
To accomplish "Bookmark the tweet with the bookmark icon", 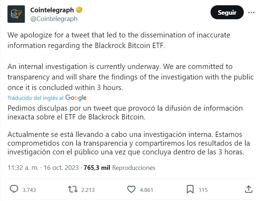I will coord(190,189).
